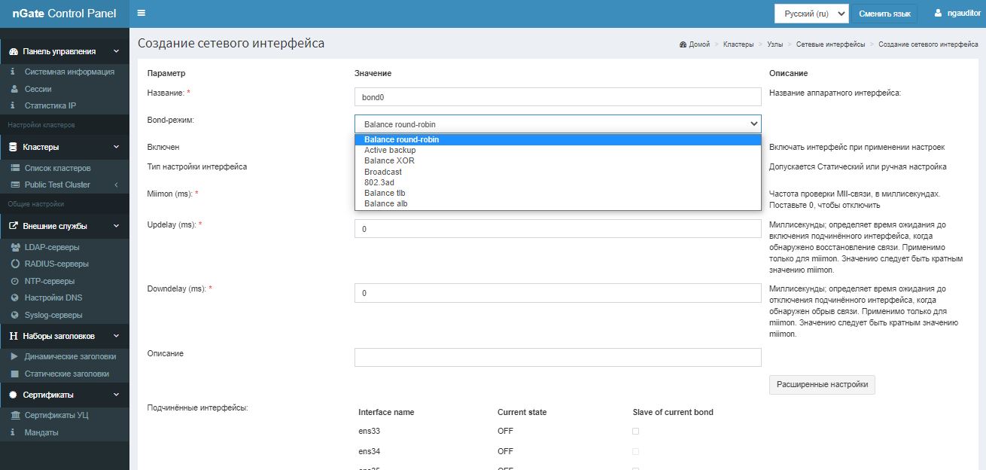The height and width of the screenshot is (470, 986).
Task: Click the info icon beside Системная информация
Action: click(x=14, y=72)
